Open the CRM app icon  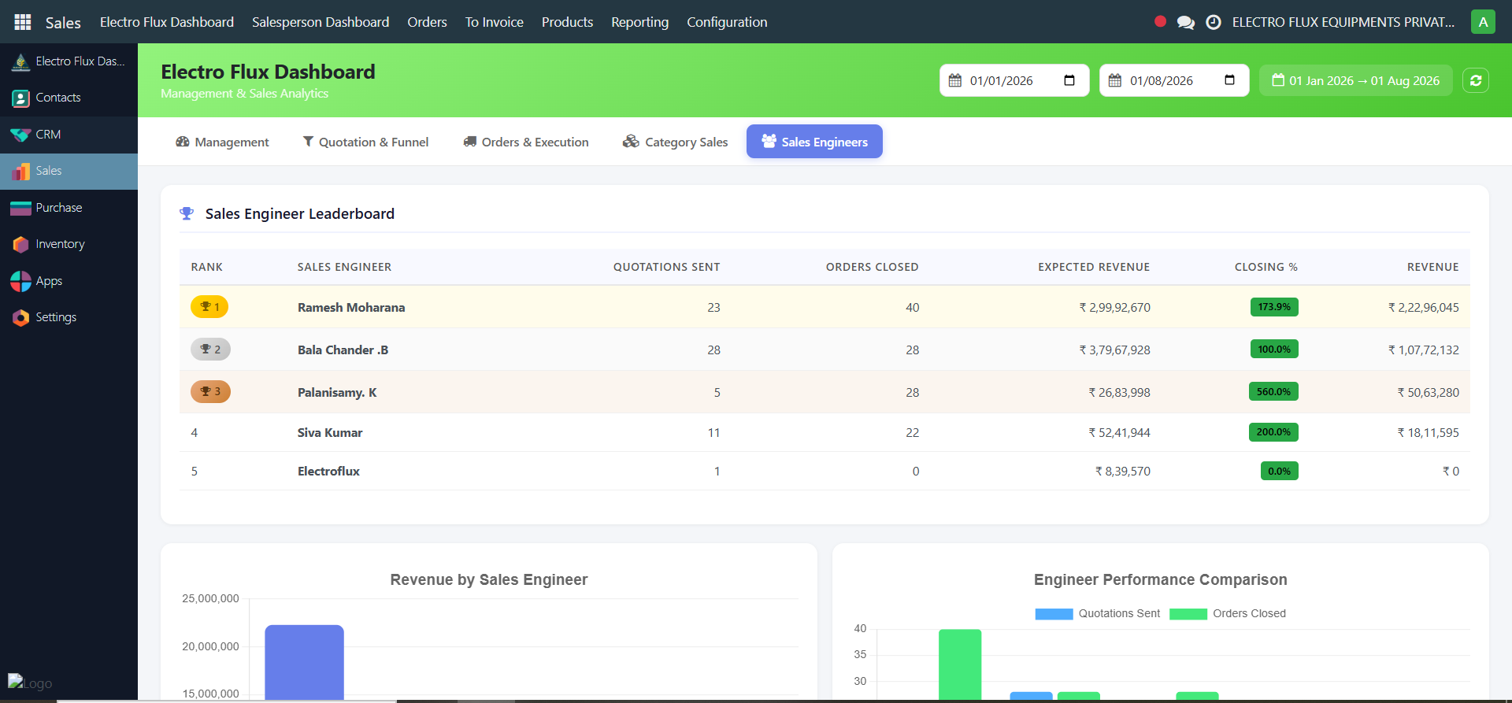point(20,135)
